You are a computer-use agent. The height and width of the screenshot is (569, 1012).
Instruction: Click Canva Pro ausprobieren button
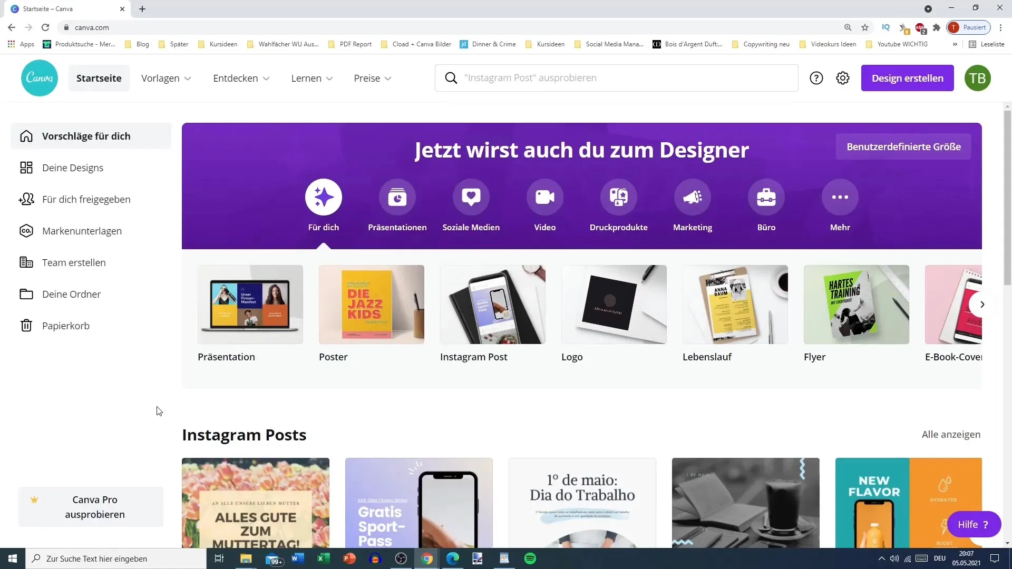click(91, 507)
